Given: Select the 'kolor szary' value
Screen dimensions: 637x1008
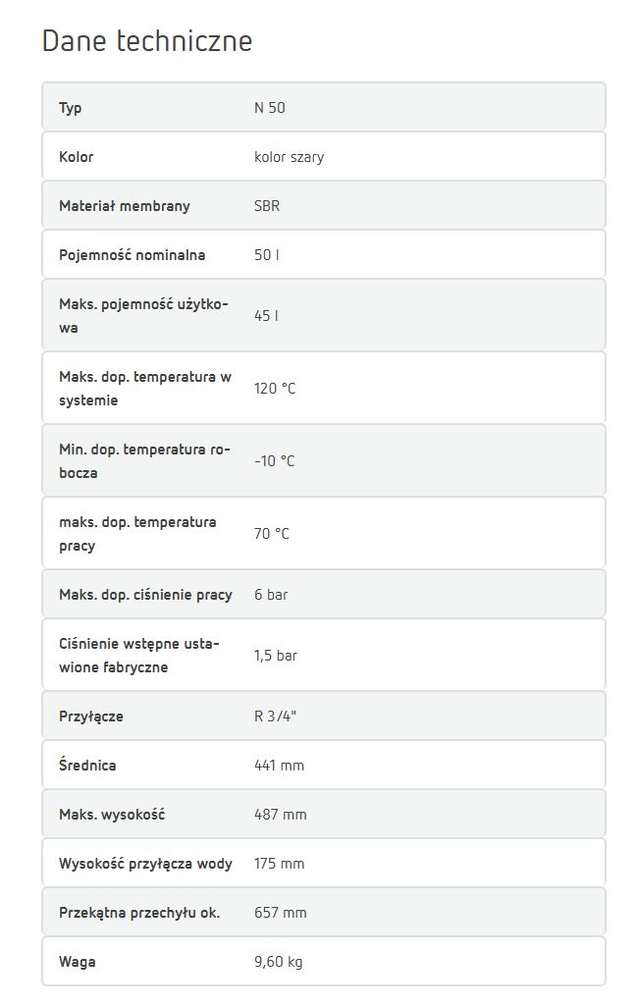Looking at the screenshot, I should pos(289,157).
